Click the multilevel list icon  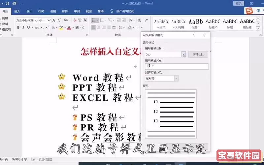[x=110, y=20]
